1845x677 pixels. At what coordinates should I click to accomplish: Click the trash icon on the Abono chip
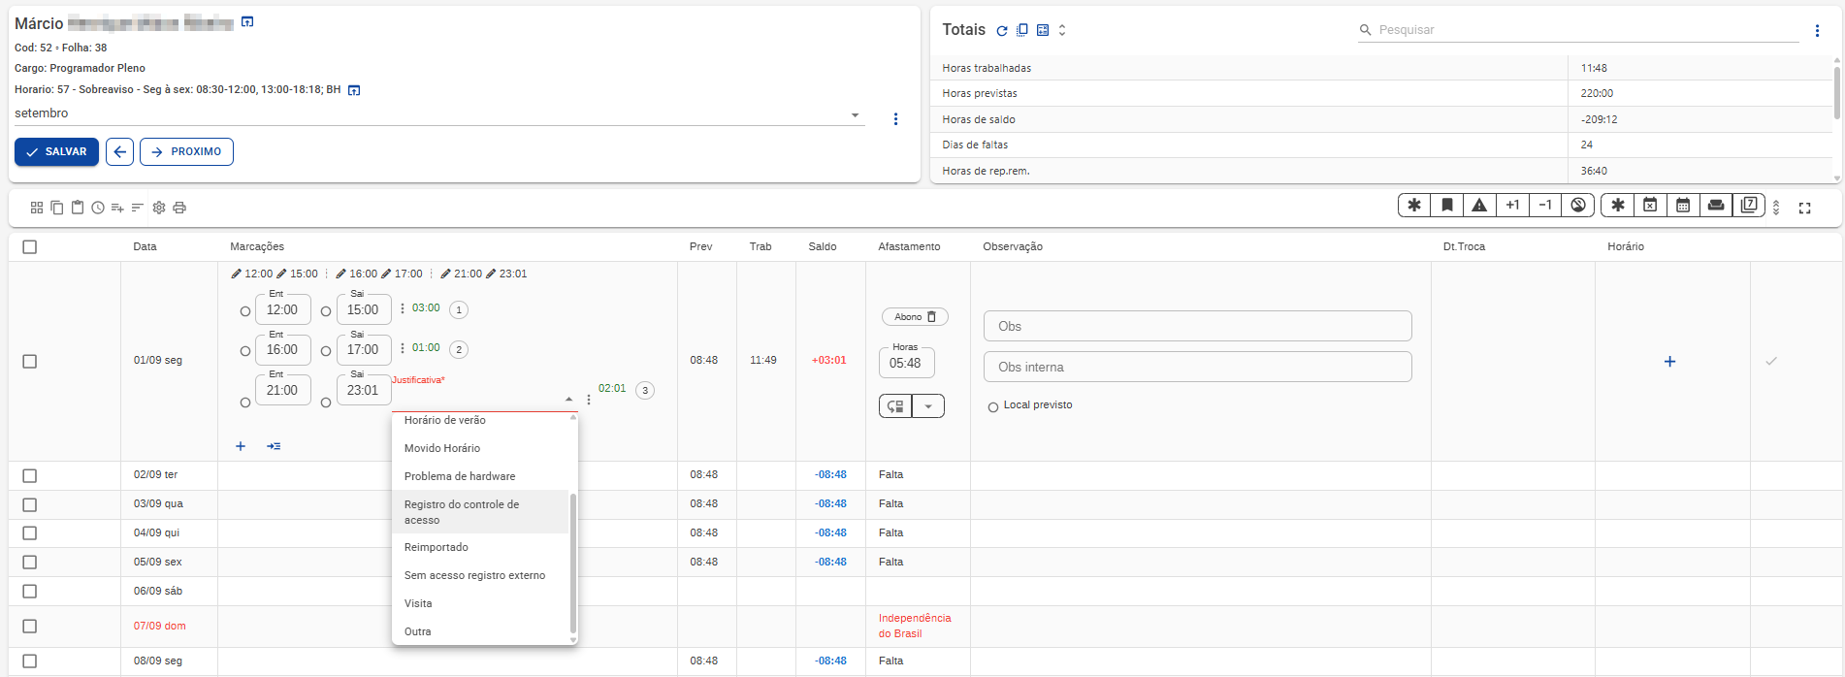point(932,317)
